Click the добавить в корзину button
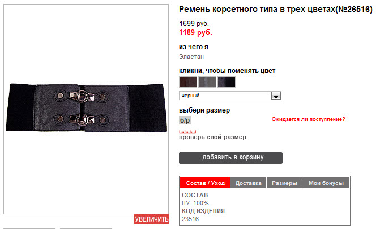This screenshot has height=229, width=380. coord(230,158)
